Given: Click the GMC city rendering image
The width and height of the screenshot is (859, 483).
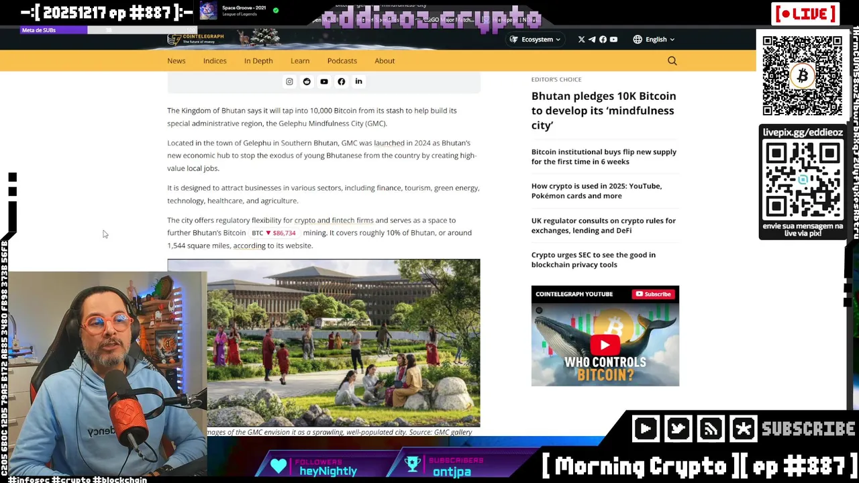Looking at the screenshot, I should click(344, 342).
